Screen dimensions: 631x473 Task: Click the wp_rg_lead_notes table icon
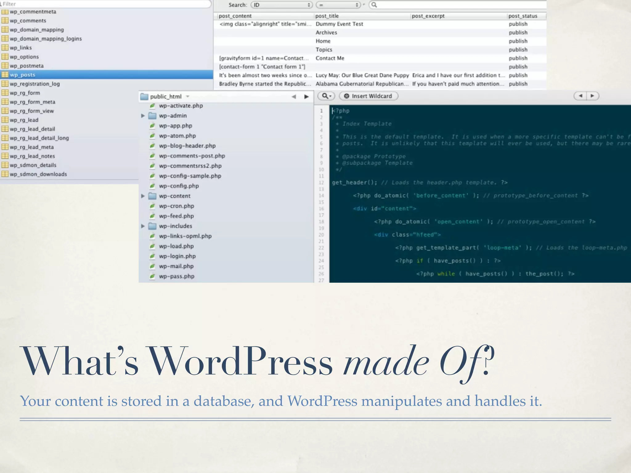[x=5, y=156]
